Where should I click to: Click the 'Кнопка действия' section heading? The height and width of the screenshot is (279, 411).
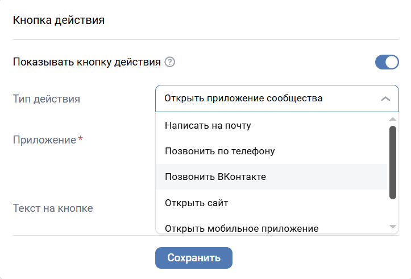tap(59, 20)
